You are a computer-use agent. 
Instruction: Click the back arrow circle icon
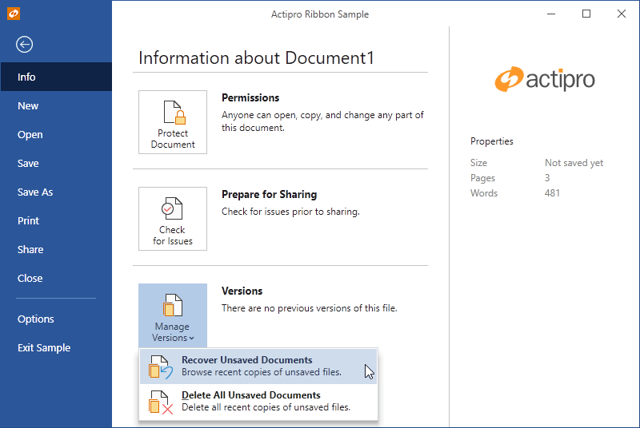(25, 45)
